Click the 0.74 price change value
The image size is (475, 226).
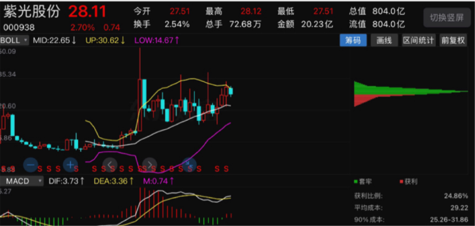[x=111, y=27]
